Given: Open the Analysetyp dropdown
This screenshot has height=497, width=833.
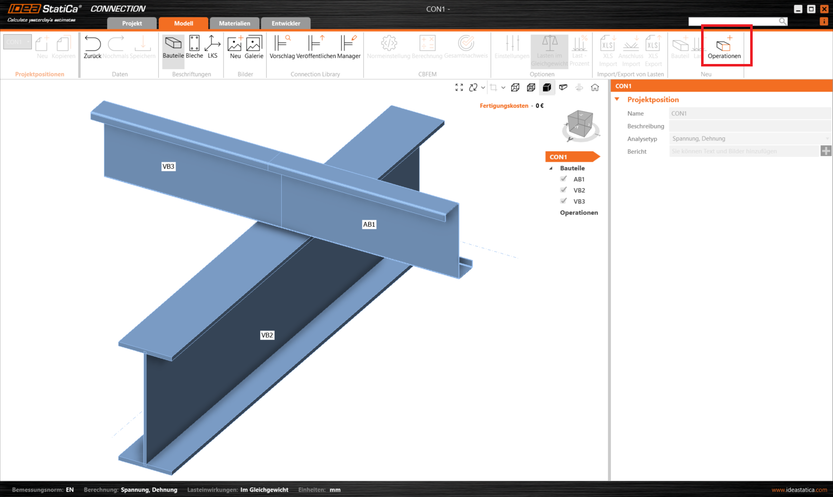Looking at the screenshot, I should [750, 139].
